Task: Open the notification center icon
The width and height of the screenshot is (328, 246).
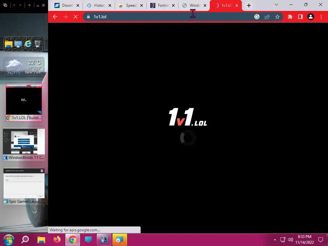Action: click(320, 240)
